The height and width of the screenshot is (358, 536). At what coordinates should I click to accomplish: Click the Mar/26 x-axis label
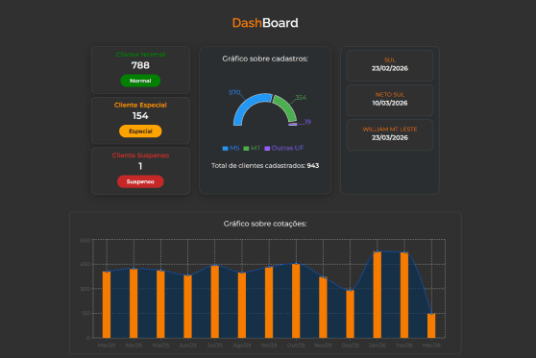coord(431,346)
